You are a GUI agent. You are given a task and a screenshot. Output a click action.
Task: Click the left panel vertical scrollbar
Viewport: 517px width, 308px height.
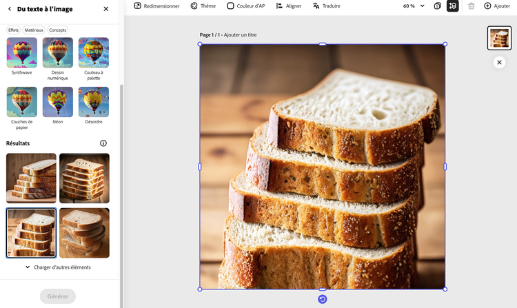121,196
